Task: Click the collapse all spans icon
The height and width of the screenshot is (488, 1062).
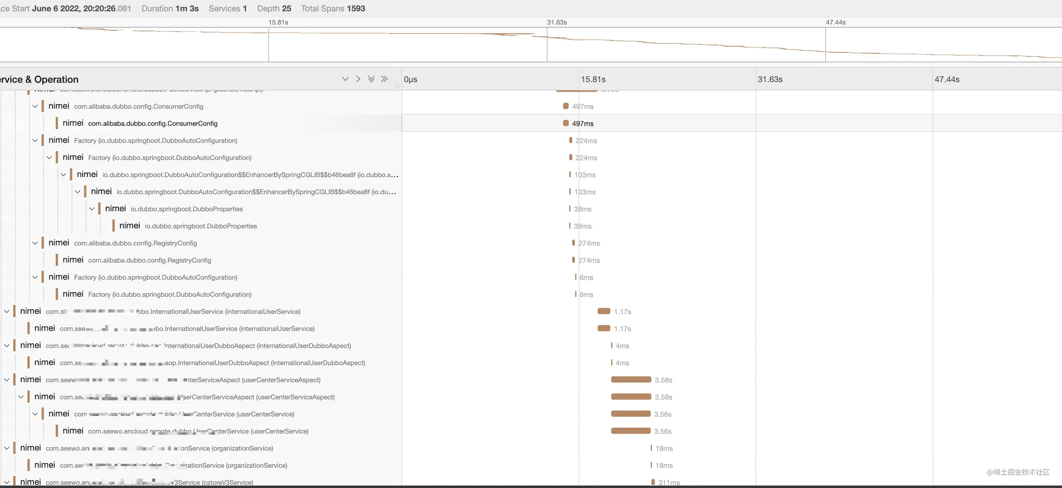Action: coord(384,79)
